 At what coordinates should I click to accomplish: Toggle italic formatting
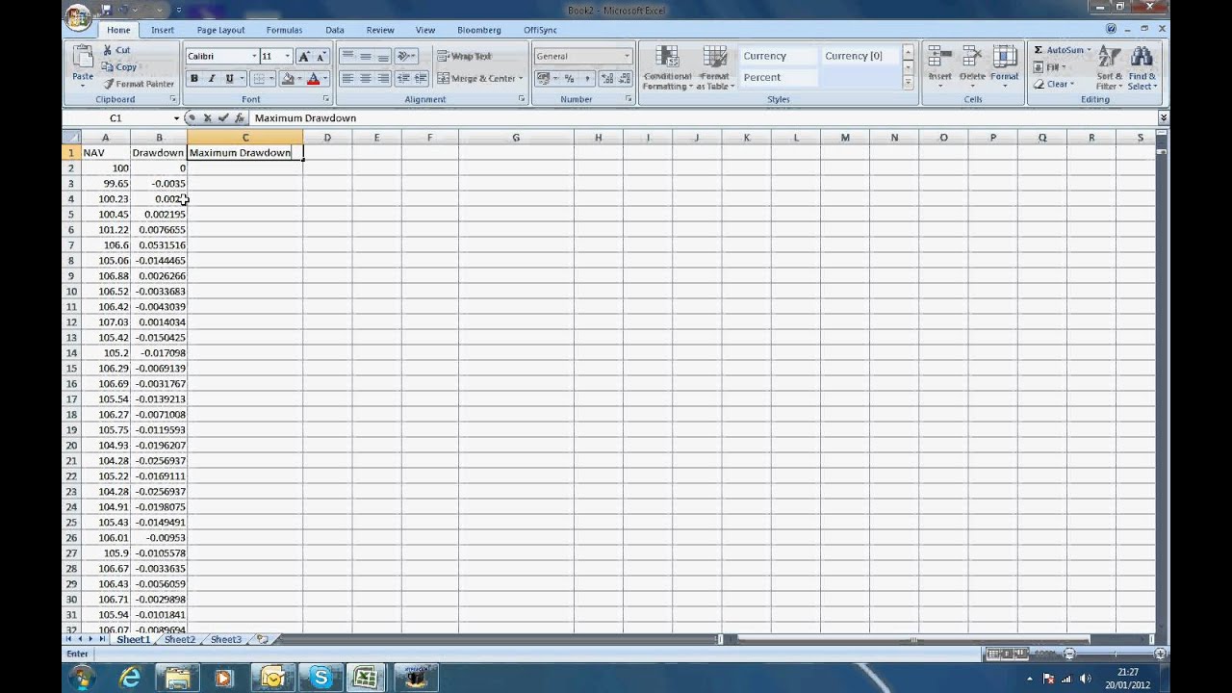coord(212,78)
